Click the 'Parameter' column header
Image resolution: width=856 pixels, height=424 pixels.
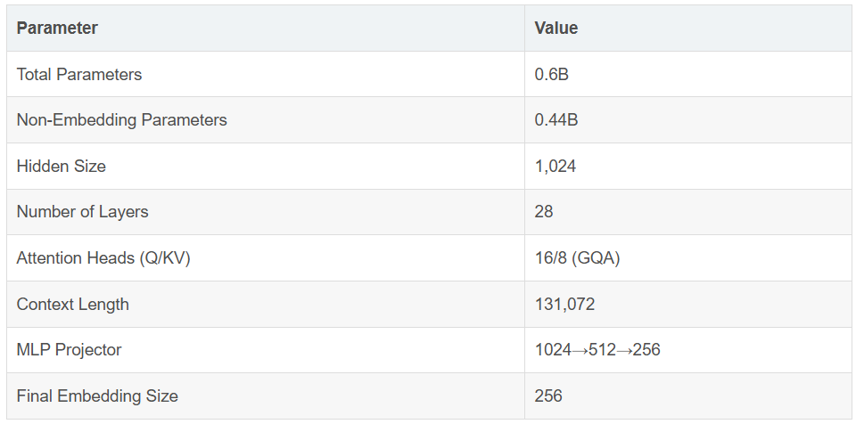[57, 28]
